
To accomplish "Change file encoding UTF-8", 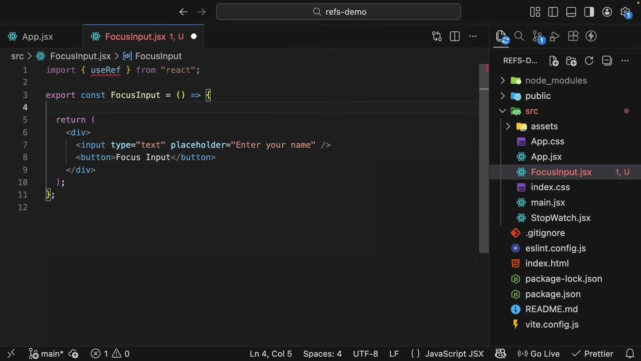I will coord(366,354).
